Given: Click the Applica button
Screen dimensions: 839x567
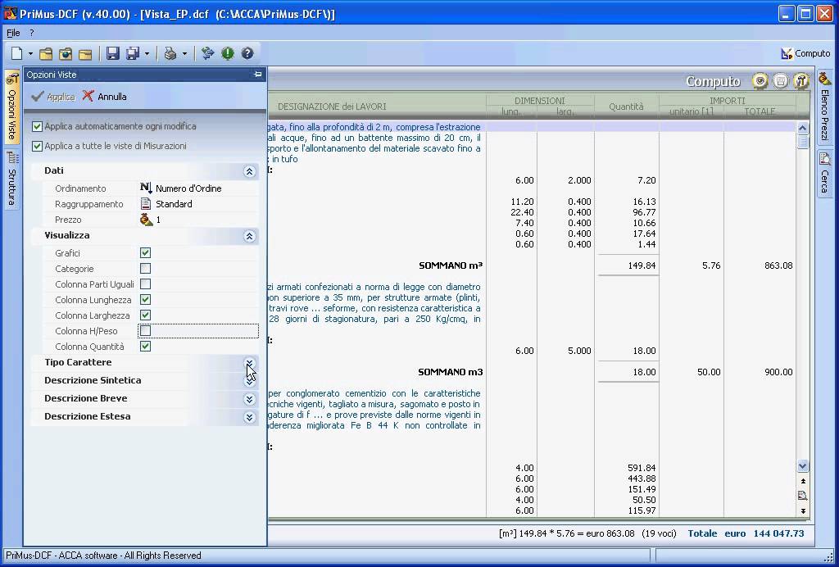Looking at the screenshot, I should point(53,97).
